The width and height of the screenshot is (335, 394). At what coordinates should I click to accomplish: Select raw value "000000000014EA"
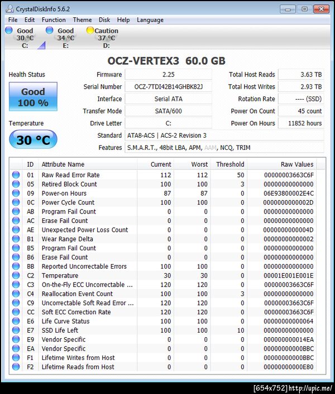[289, 339]
